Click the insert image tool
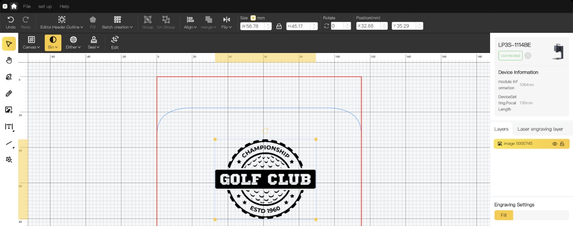 pos(9,110)
